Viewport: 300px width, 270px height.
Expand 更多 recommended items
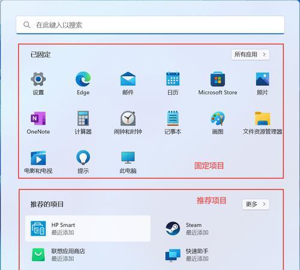[256, 204]
